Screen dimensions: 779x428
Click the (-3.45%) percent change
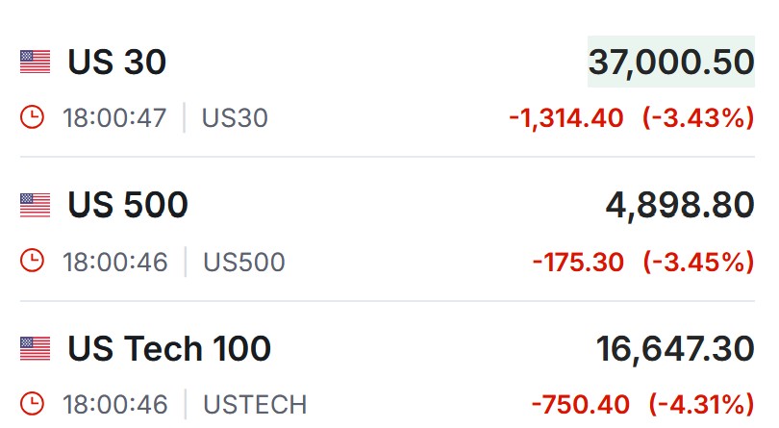tap(698, 262)
